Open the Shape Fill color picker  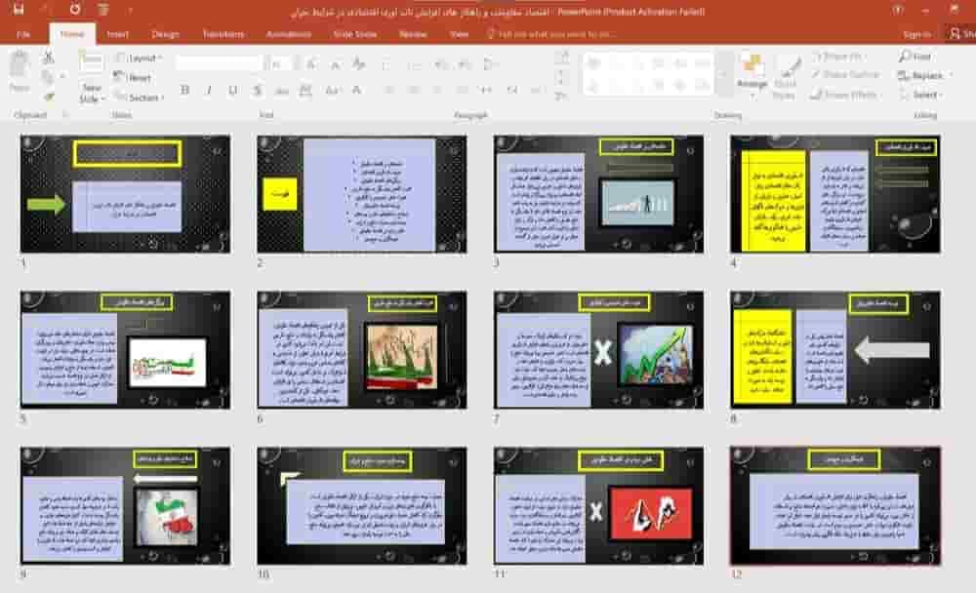click(x=837, y=56)
